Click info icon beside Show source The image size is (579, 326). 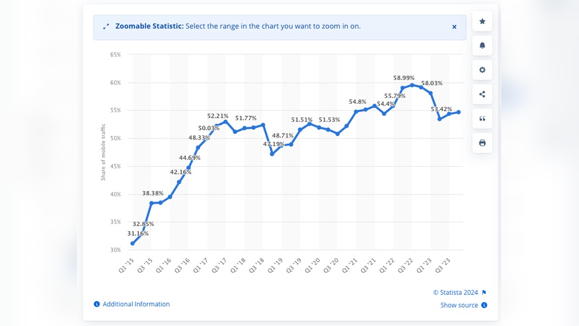(x=484, y=305)
